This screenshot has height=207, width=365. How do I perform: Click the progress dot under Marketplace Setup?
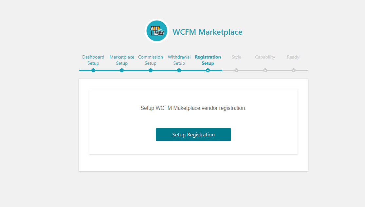click(x=122, y=70)
